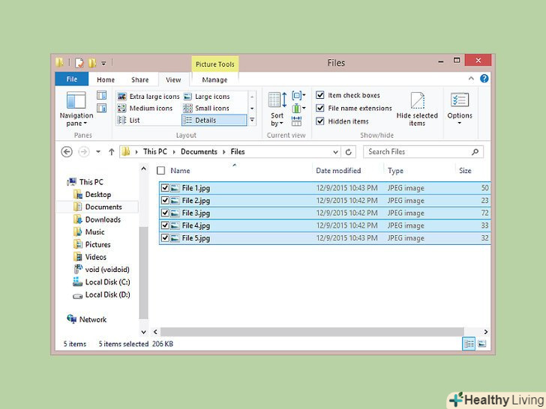Open address bar history dropdown

pos(335,152)
